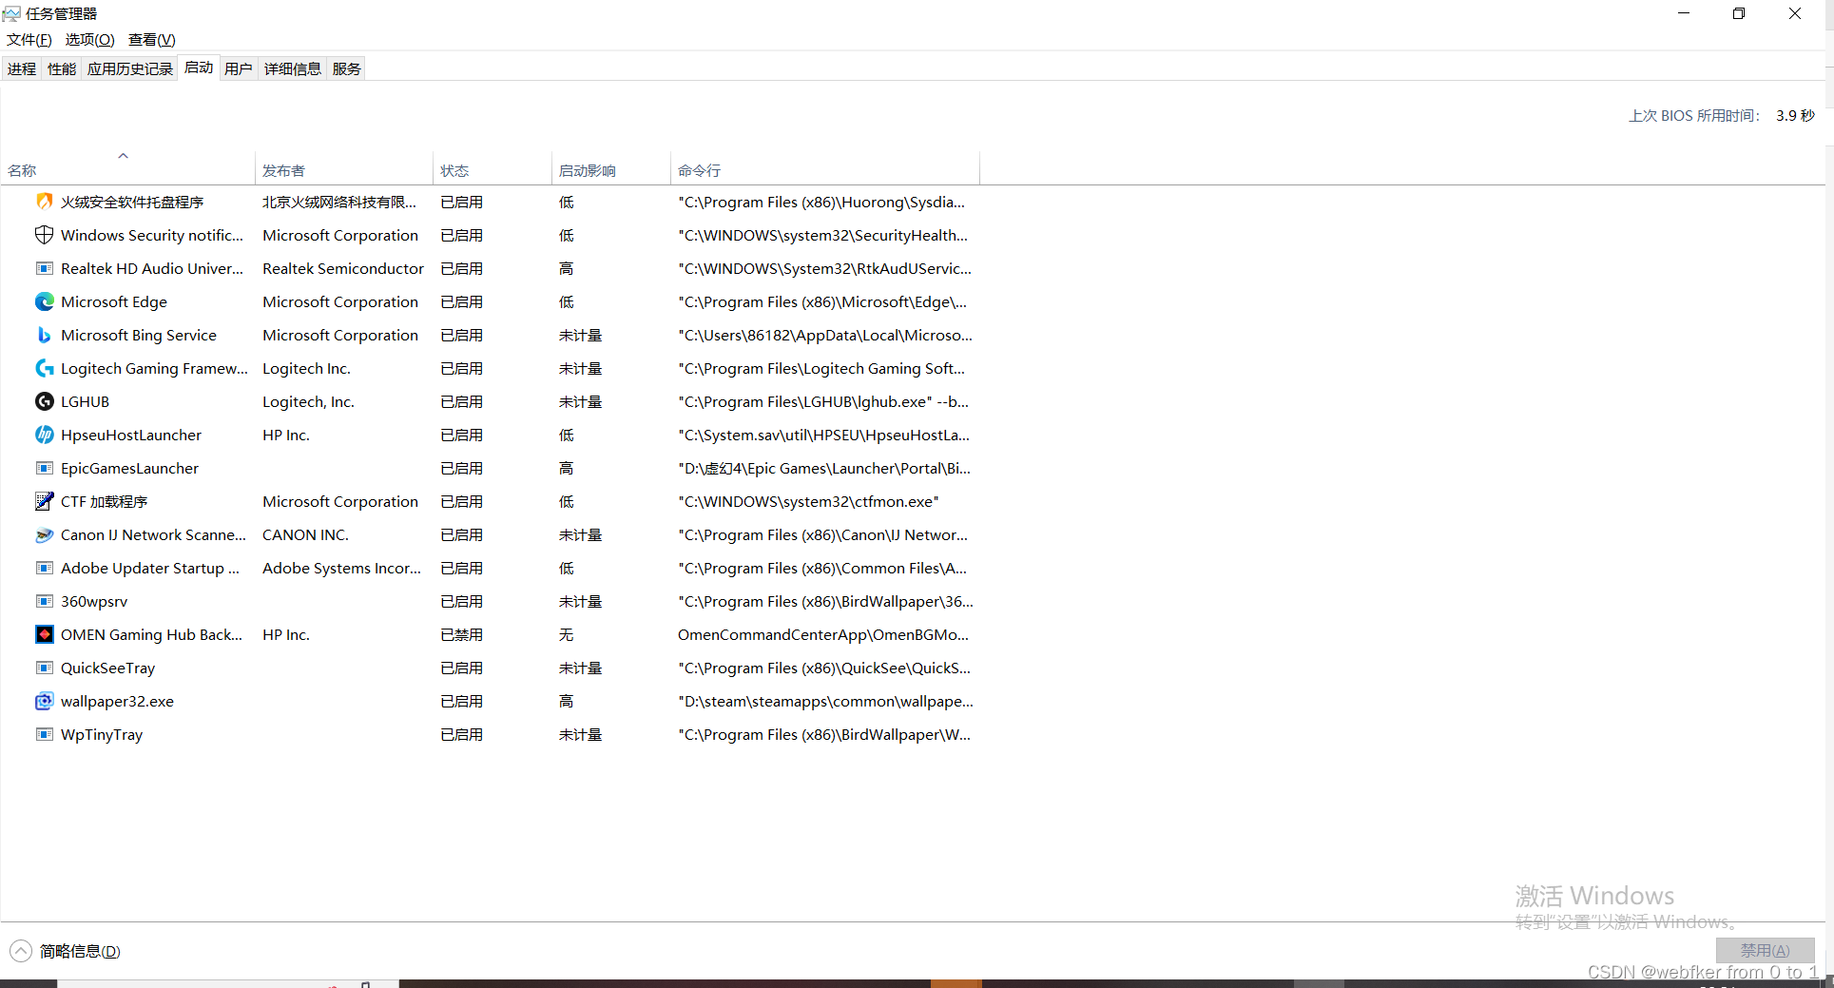1834x988 pixels.
Task: Click the Logitech Inc. publisher cell
Action: point(306,368)
